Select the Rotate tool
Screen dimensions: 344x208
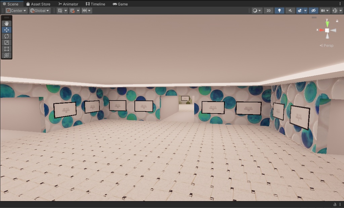point(7,36)
